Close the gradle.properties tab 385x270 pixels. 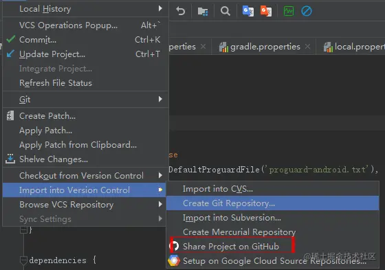point(308,47)
